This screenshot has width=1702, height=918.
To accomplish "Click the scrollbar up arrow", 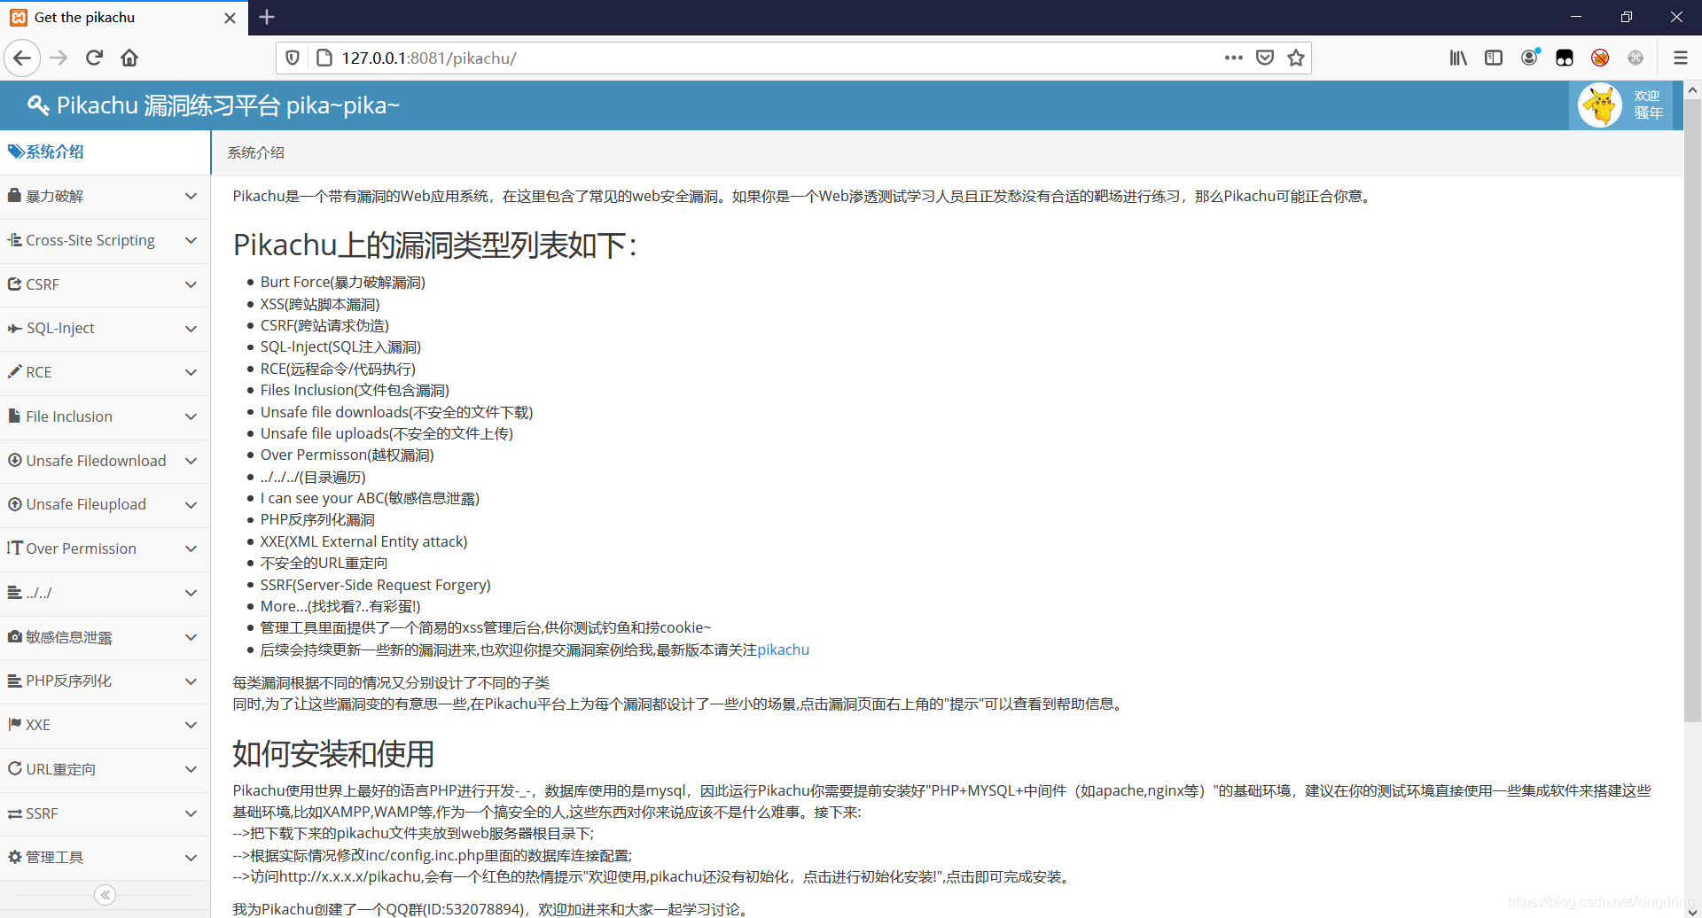I will (x=1692, y=89).
